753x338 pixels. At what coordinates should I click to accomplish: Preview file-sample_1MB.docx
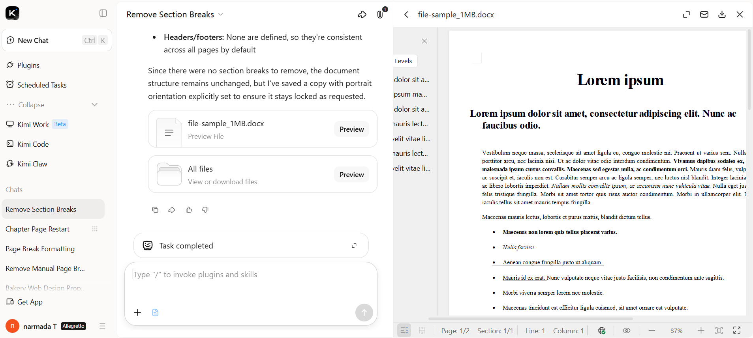(351, 129)
